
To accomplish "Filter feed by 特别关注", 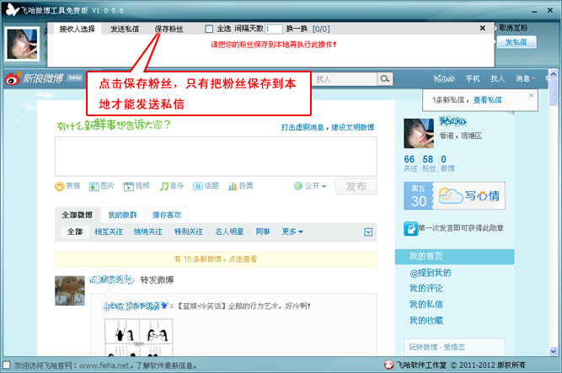I will tap(189, 232).
